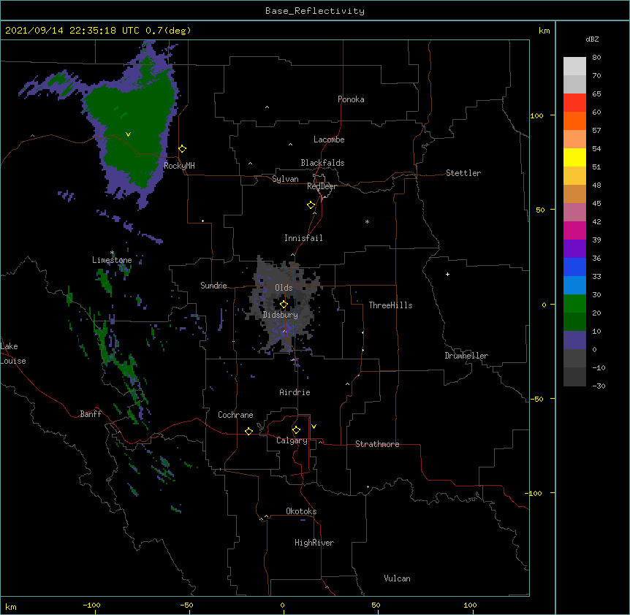The height and width of the screenshot is (615, 630).
Task: Pick the pink 42-45 dBZ legend swatch
Action: [574, 212]
